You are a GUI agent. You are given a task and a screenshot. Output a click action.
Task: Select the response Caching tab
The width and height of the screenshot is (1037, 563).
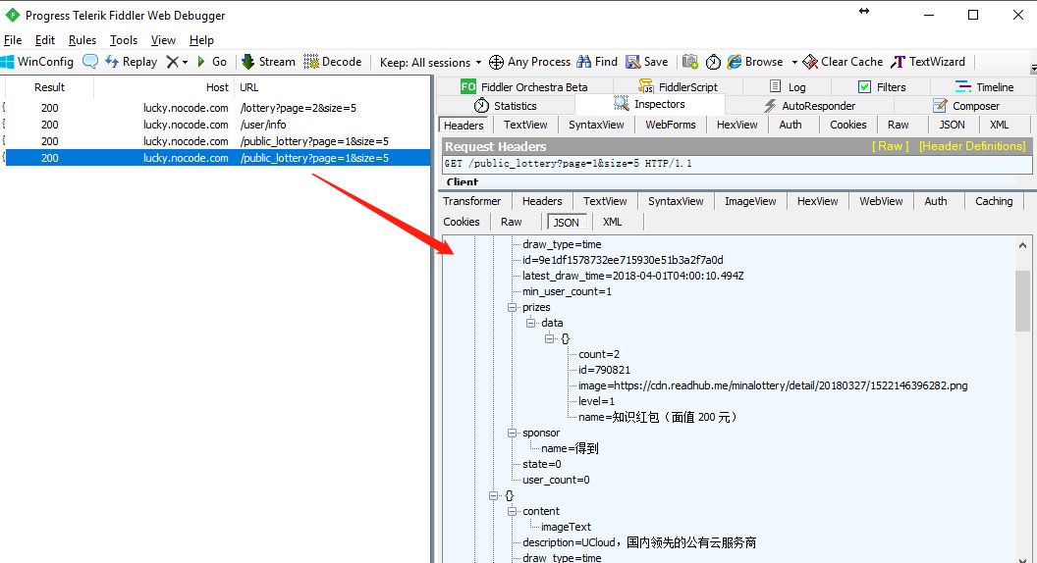[x=994, y=201]
